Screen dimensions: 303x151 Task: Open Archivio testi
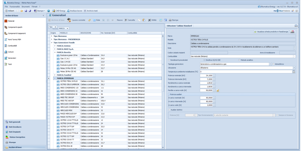click(91, 11)
